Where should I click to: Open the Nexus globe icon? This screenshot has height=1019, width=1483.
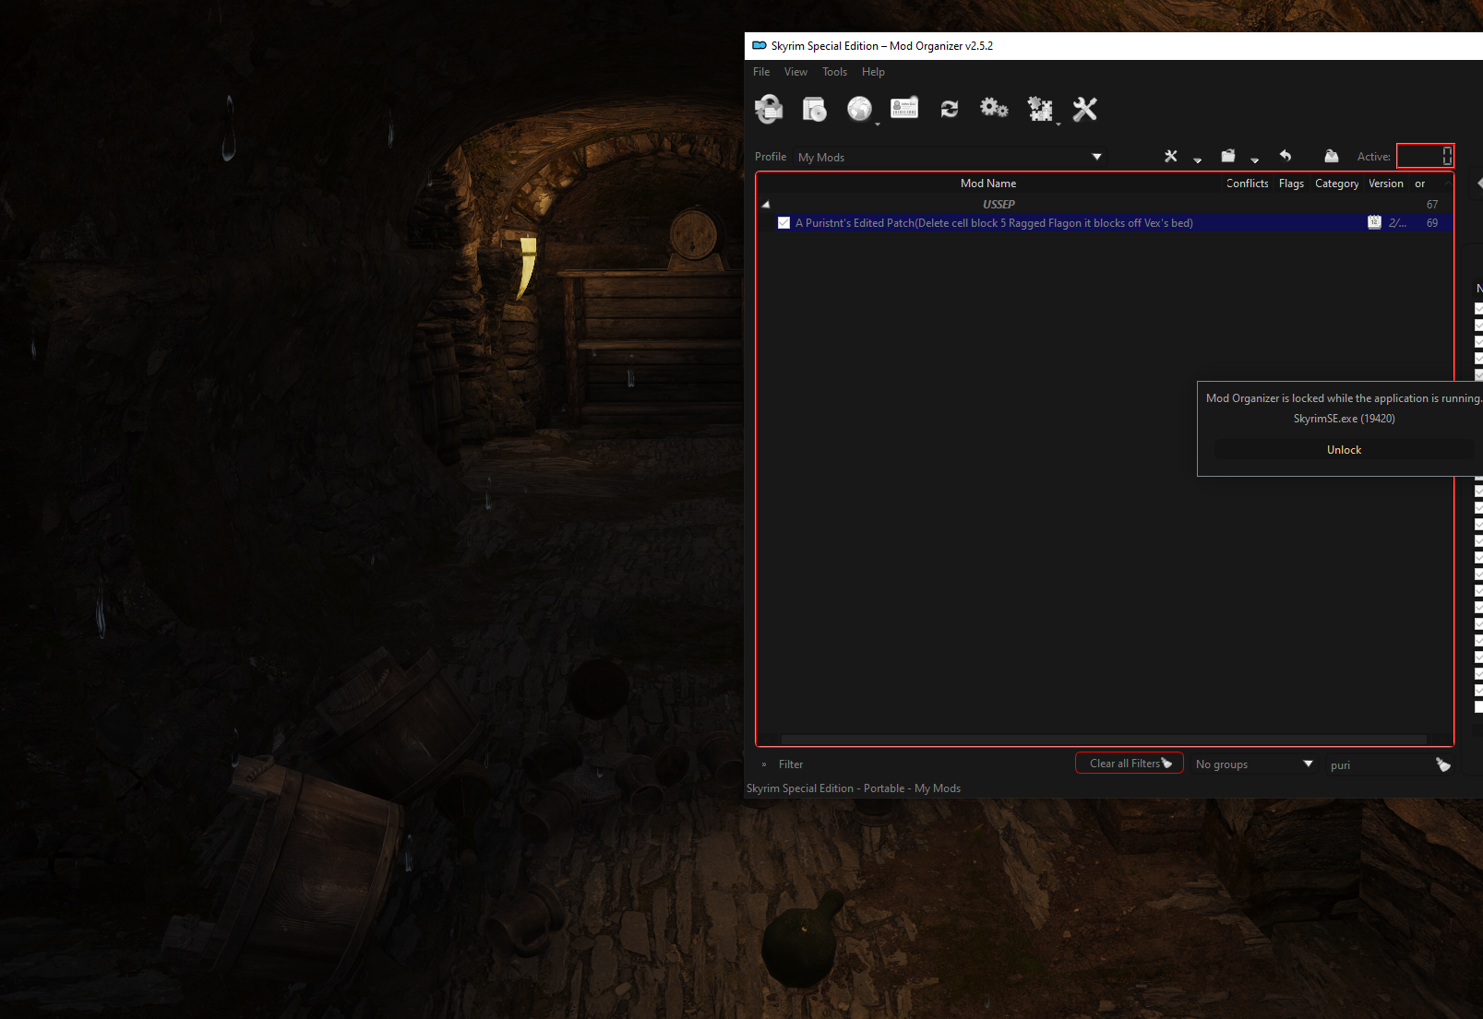coord(859,109)
